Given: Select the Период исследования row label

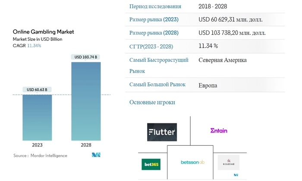Looking at the screenshot, I should pyautogui.click(x=155, y=6).
